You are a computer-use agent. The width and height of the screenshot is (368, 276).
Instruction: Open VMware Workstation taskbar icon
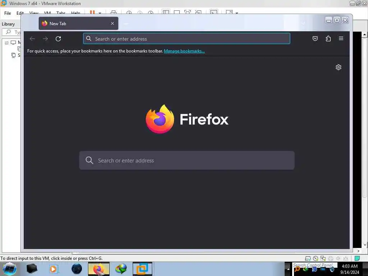(142, 269)
